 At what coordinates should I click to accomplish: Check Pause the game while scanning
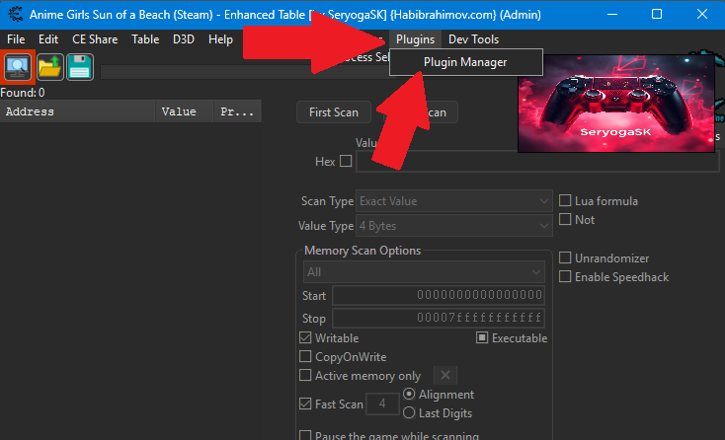(x=305, y=435)
